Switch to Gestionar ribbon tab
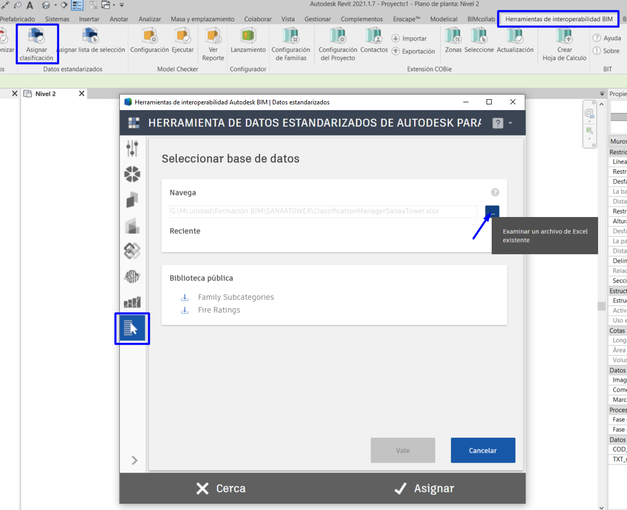The width and height of the screenshot is (627, 510). click(x=318, y=19)
